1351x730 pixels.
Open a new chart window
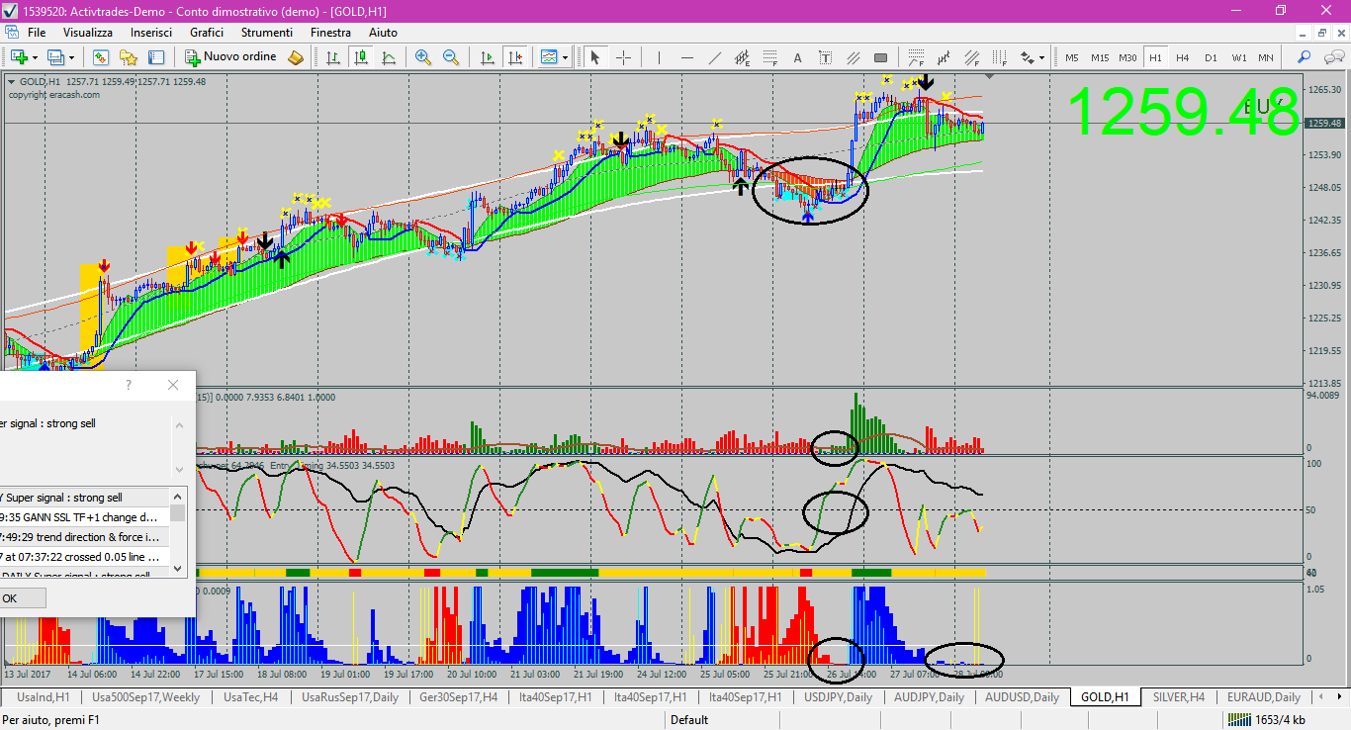[19, 57]
